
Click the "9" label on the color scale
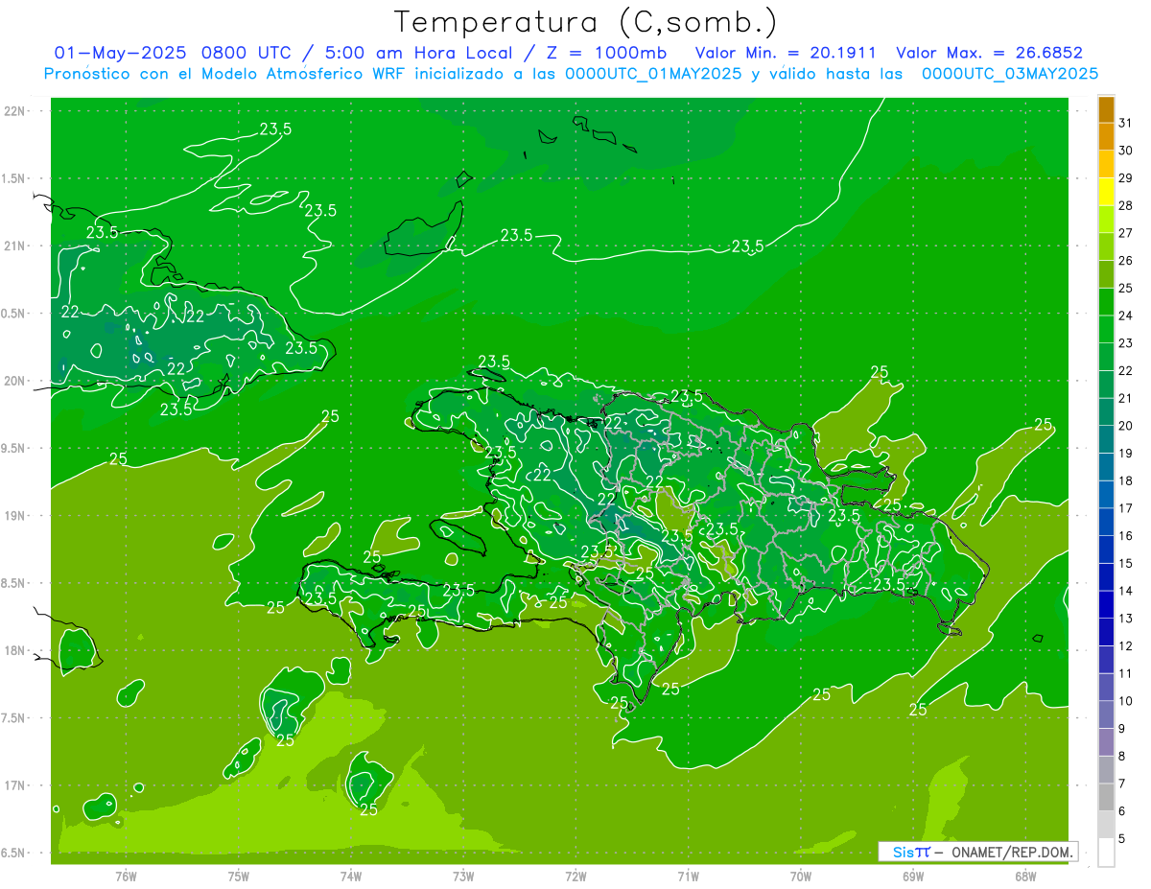(x=1122, y=729)
